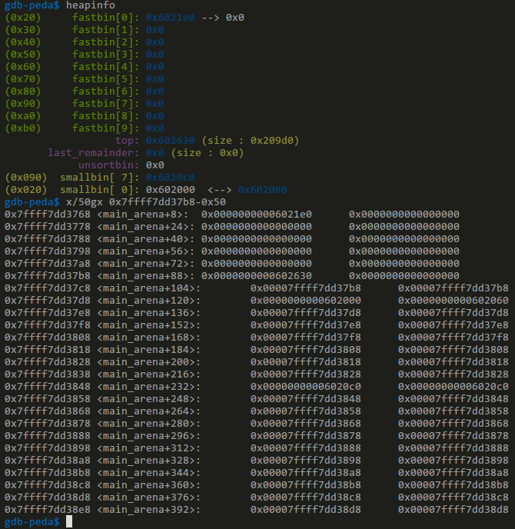Click the '(size : 0x209d0)' text
The width and height of the screenshot is (515, 529).
[x=251, y=141]
